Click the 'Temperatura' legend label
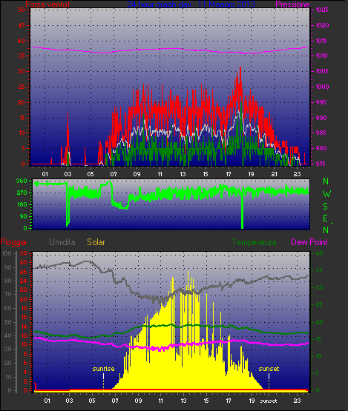The width and height of the screenshot is (348, 411). (x=254, y=242)
